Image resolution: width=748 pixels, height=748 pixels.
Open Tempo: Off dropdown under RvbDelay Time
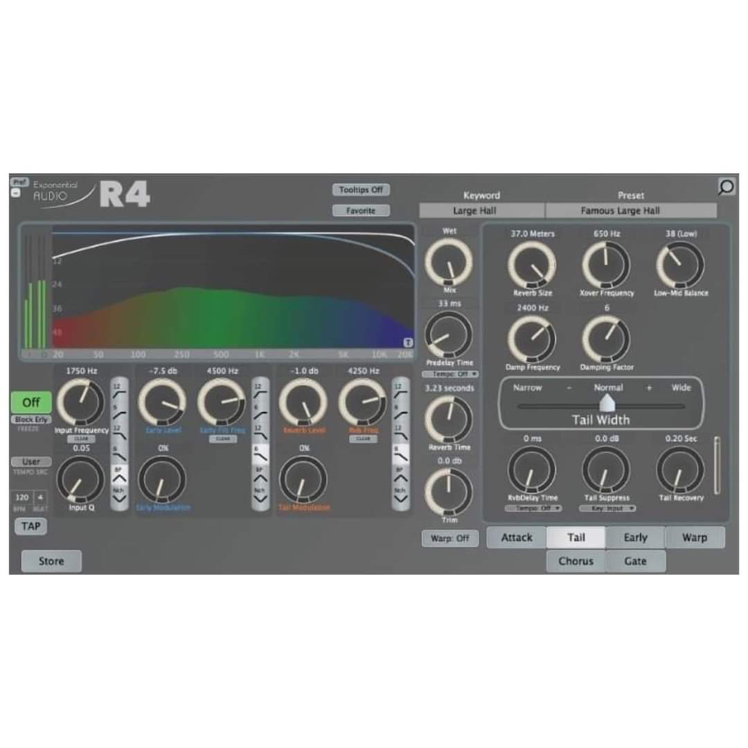click(x=533, y=508)
